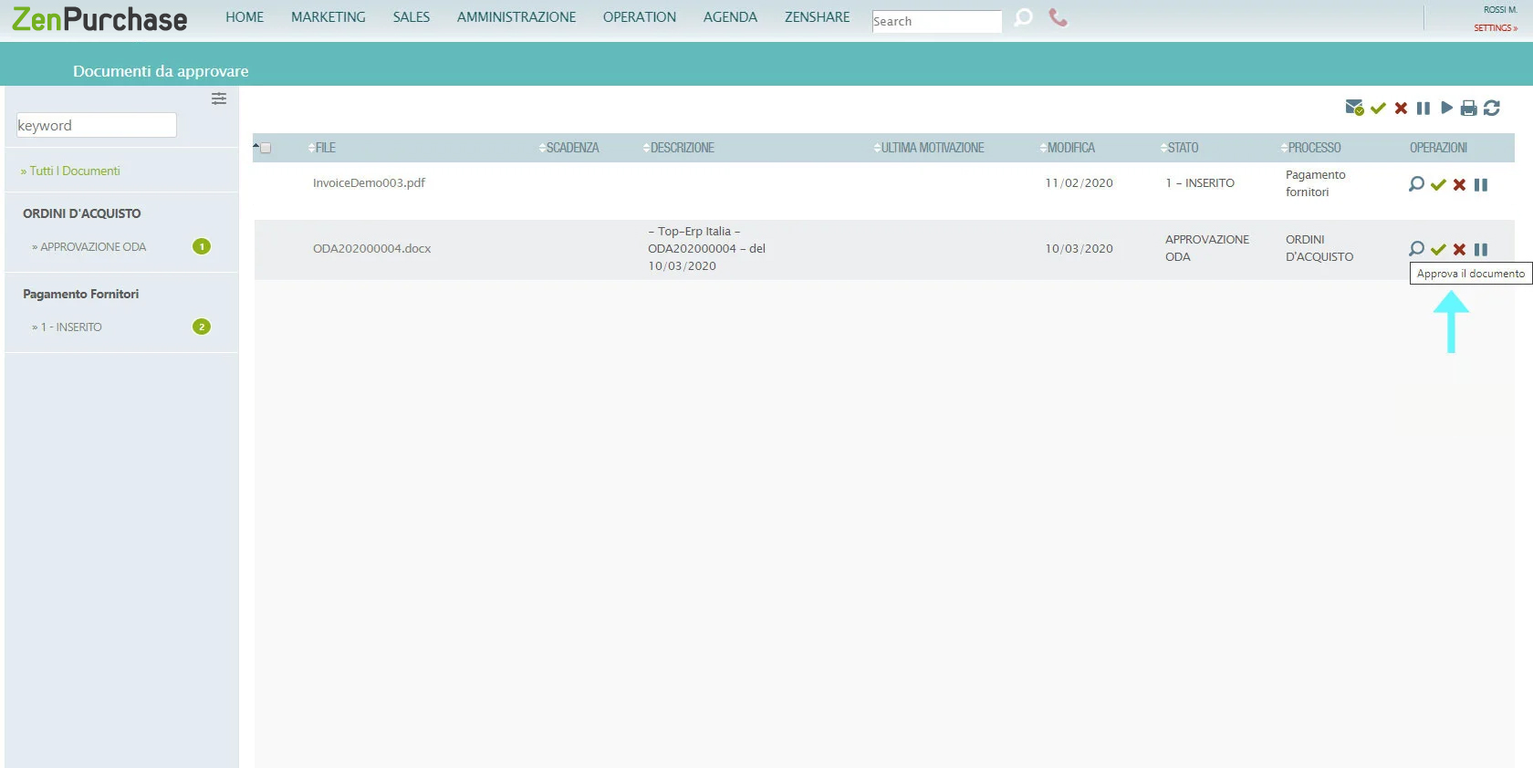Click the 10/03/2020 modification date cell
The width and height of the screenshot is (1533, 768).
(x=1079, y=249)
